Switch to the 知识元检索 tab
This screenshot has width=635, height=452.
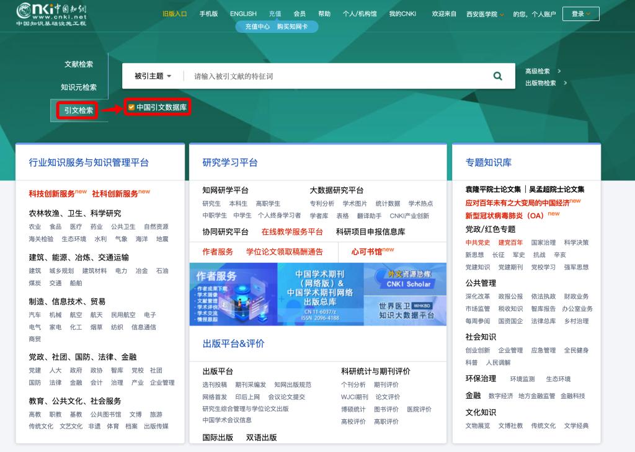point(79,87)
